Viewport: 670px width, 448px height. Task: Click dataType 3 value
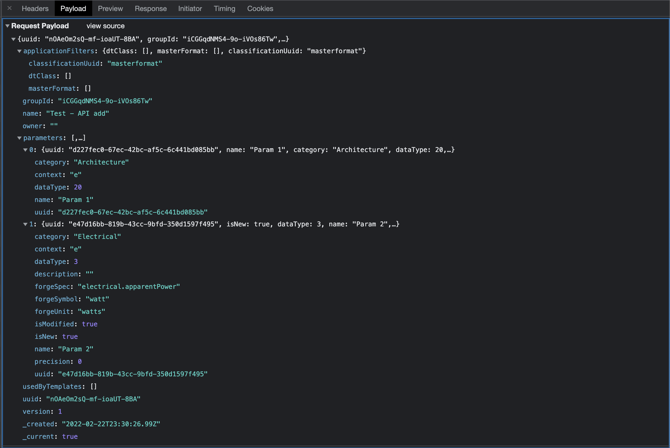[76, 262]
